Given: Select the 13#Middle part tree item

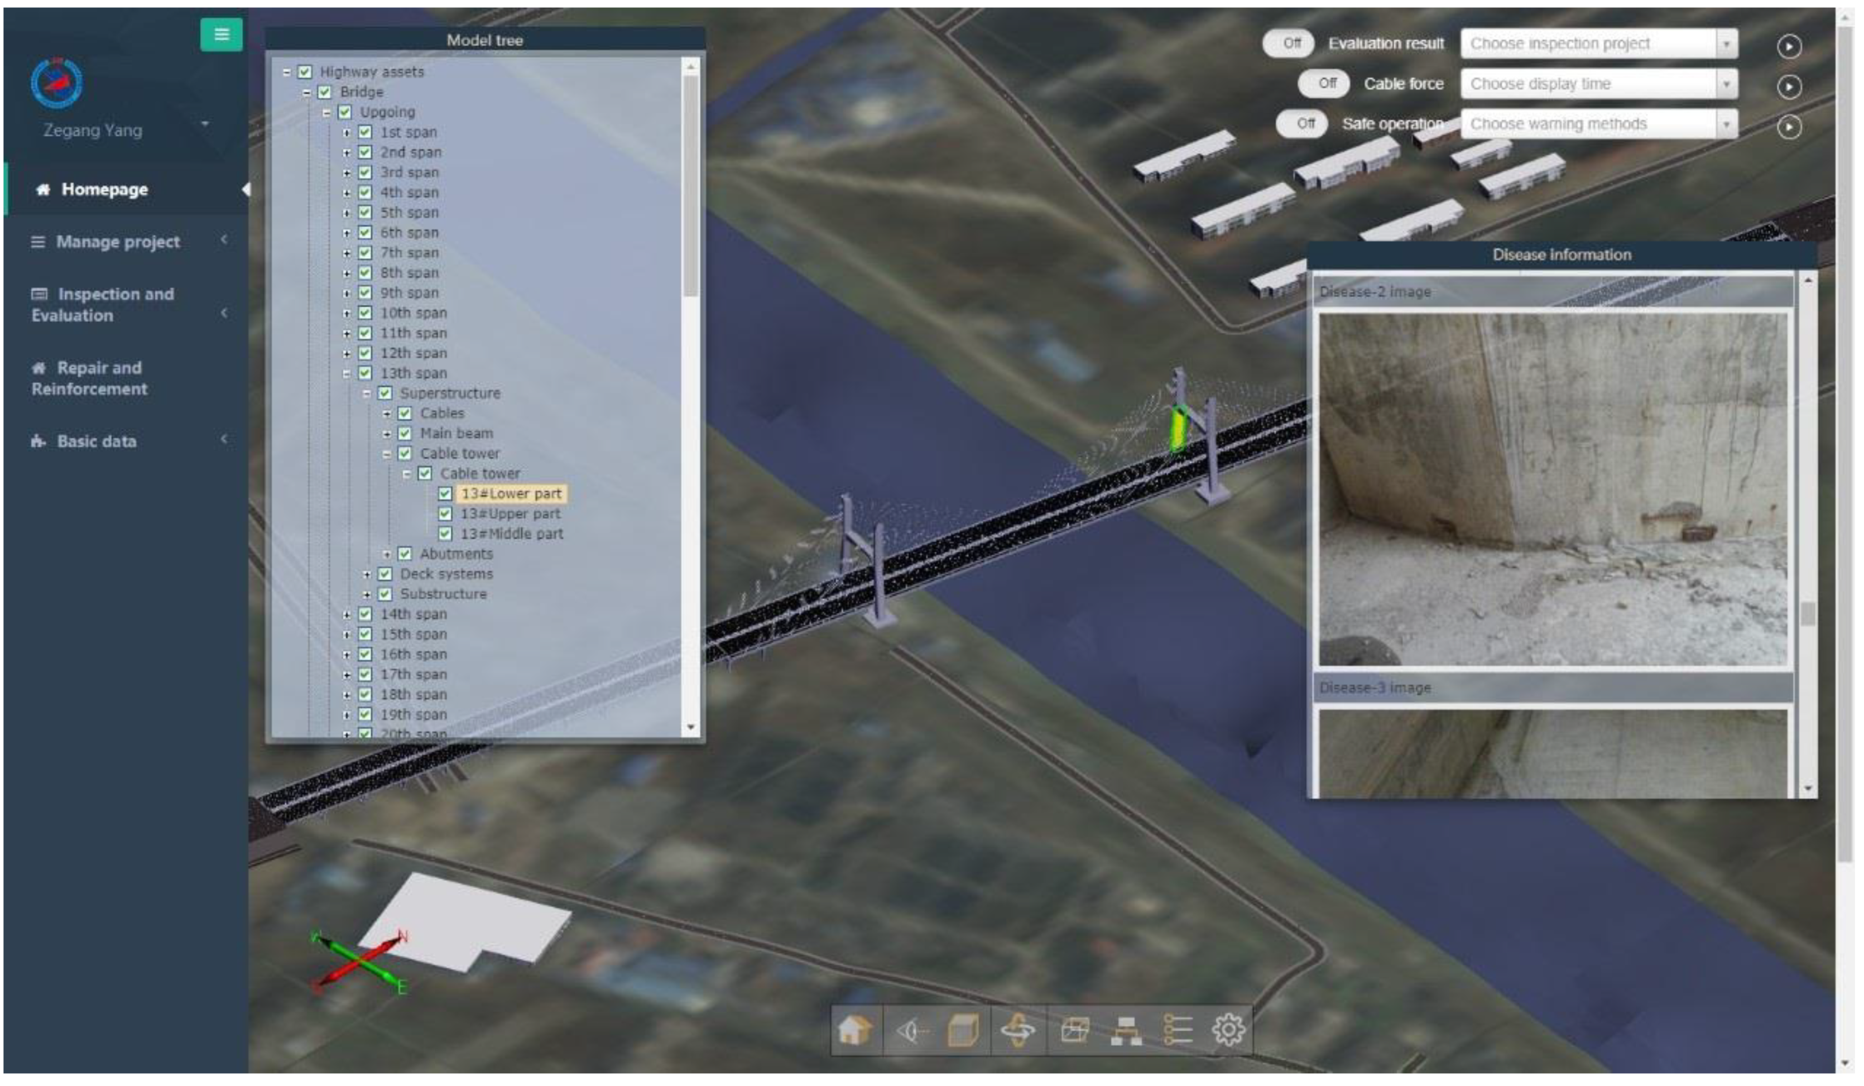Looking at the screenshot, I should click(512, 534).
